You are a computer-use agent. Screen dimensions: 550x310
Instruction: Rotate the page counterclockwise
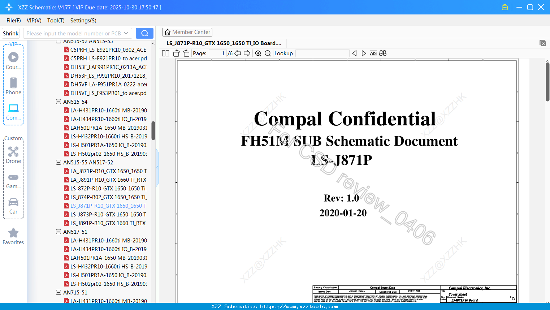177,53
